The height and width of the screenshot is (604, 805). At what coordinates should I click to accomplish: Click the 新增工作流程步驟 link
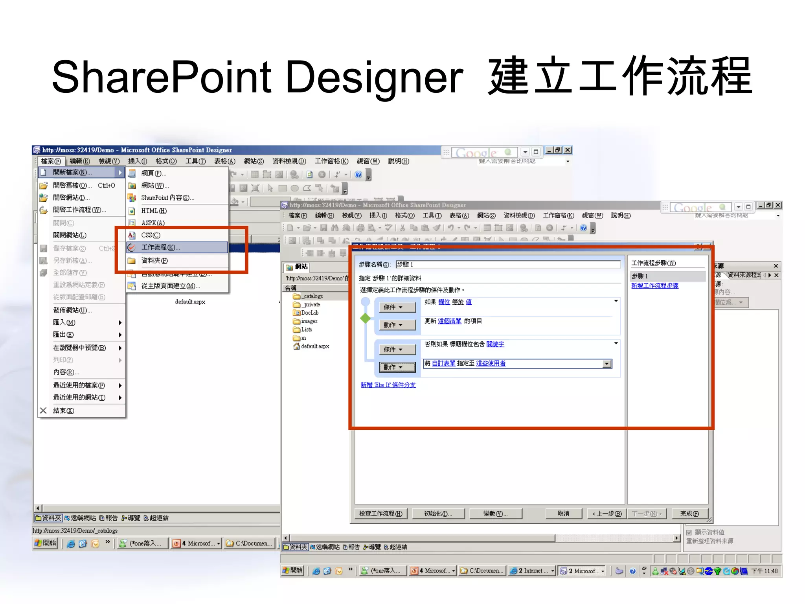point(655,286)
